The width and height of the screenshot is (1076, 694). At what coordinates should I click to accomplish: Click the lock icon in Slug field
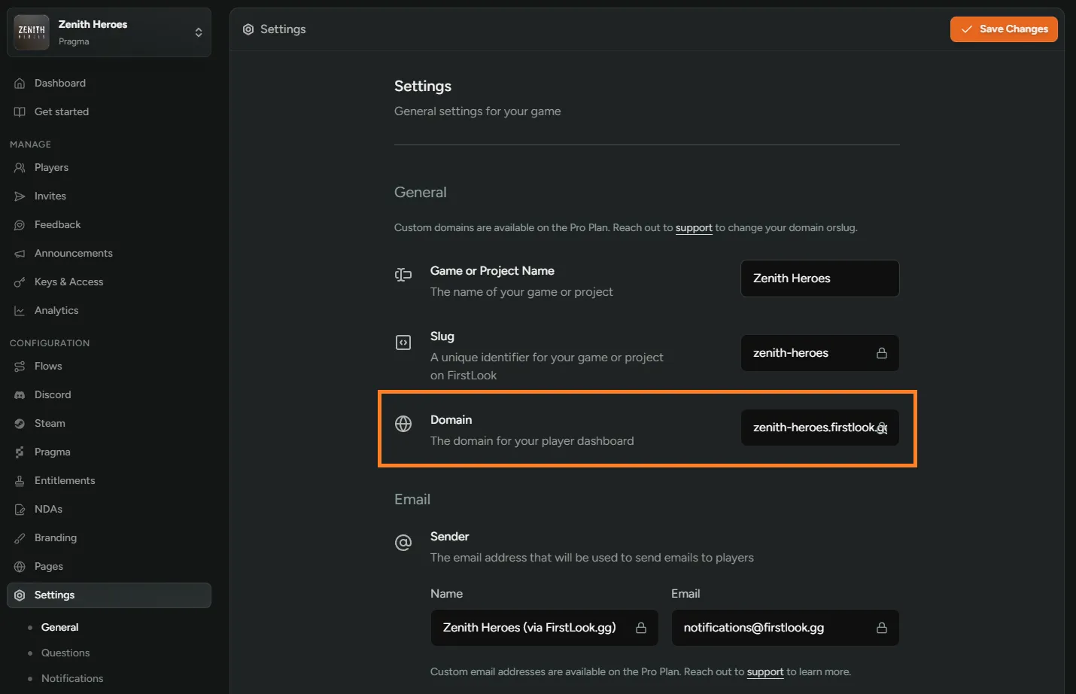[881, 353]
